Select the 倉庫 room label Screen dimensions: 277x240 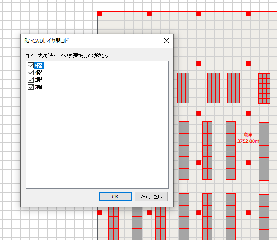point(248,135)
